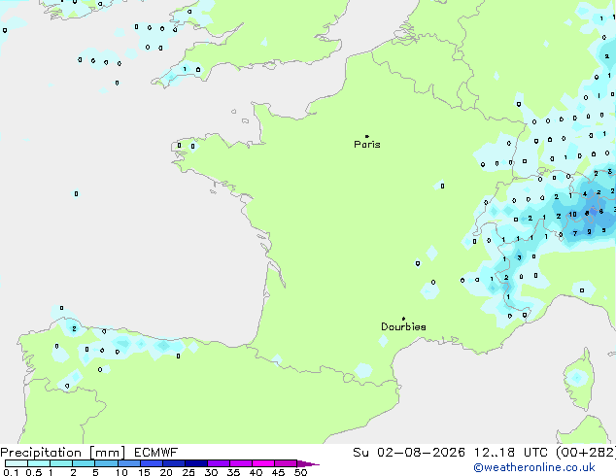Image resolution: width=616 pixels, height=476 pixels.
Task: Click the ECMWF model label
Action: point(156,453)
